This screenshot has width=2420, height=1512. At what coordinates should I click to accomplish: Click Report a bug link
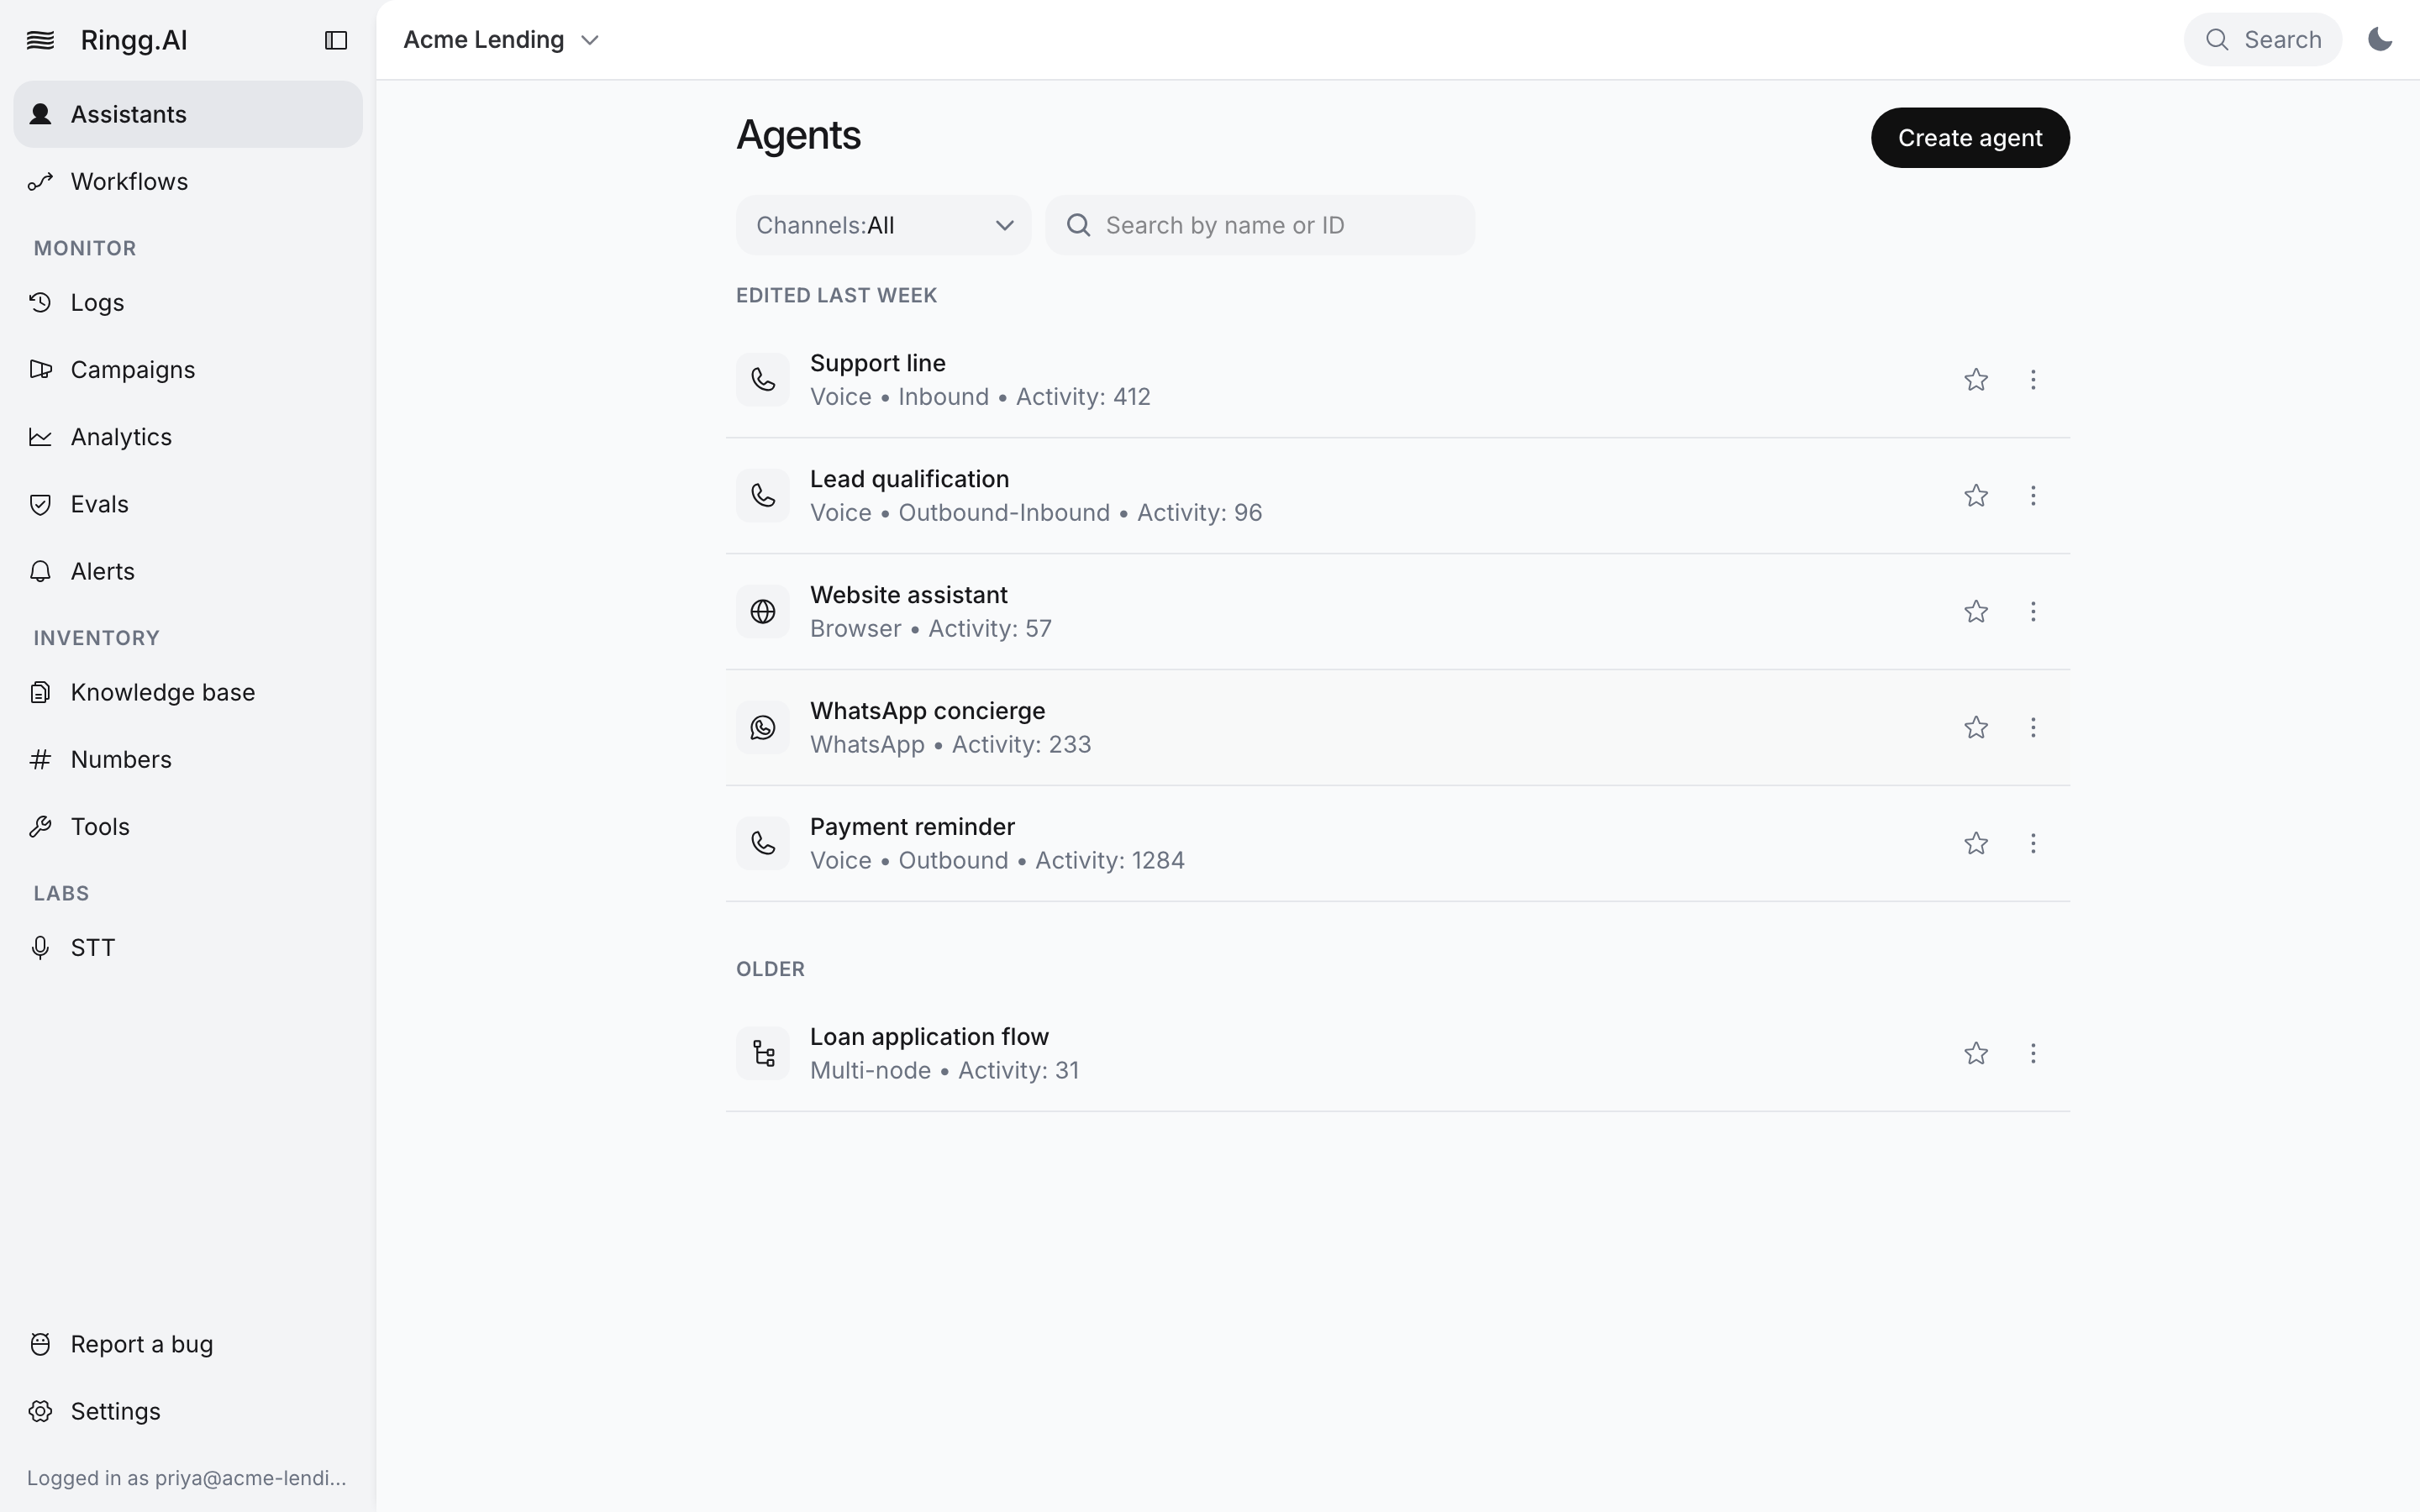pyautogui.click(x=188, y=1344)
